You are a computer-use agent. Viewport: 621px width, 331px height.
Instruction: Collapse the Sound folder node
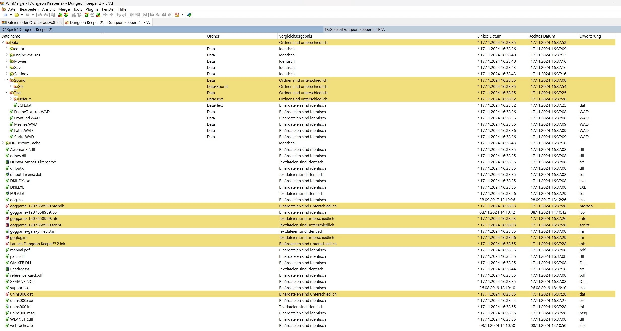[7, 80]
